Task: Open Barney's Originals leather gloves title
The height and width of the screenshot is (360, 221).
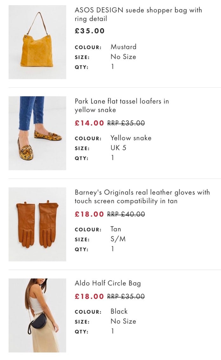Action: (142, 197)
